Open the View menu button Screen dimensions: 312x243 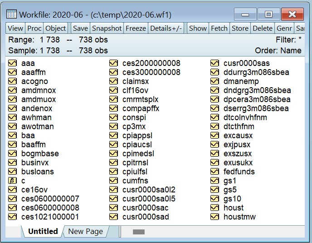15,28
